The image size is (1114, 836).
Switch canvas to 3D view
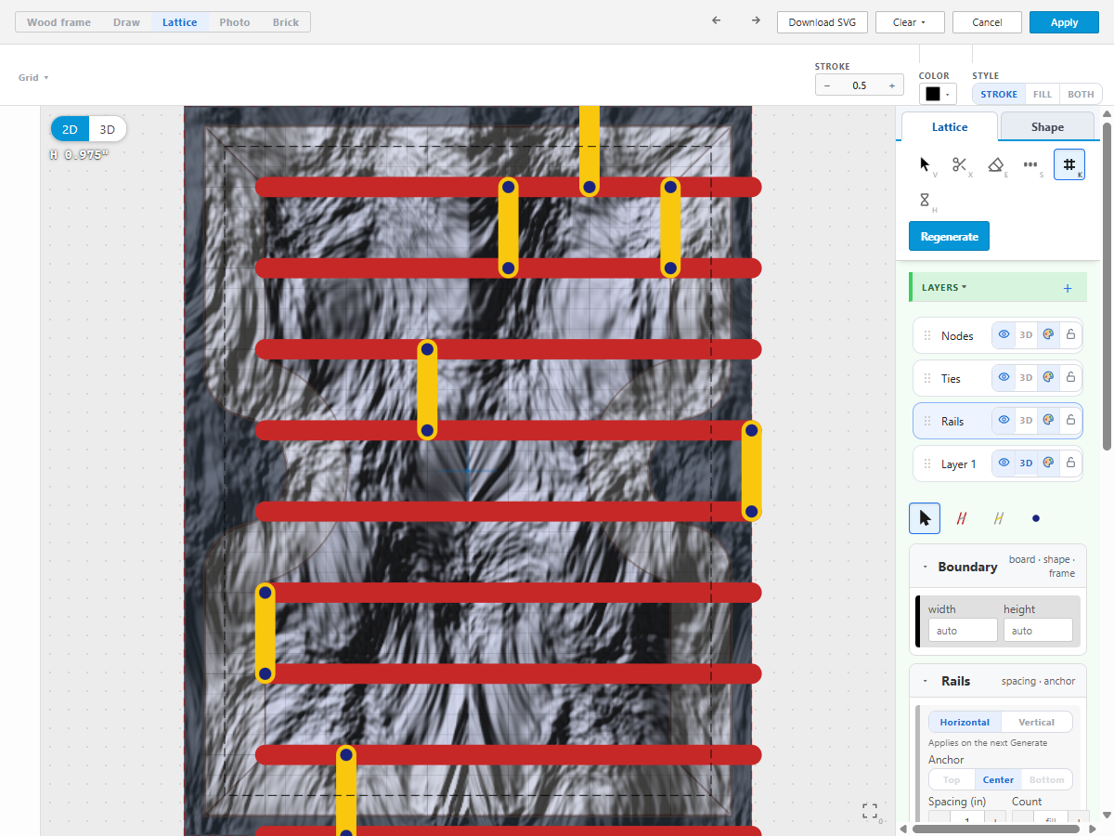[x=108, y=130]
